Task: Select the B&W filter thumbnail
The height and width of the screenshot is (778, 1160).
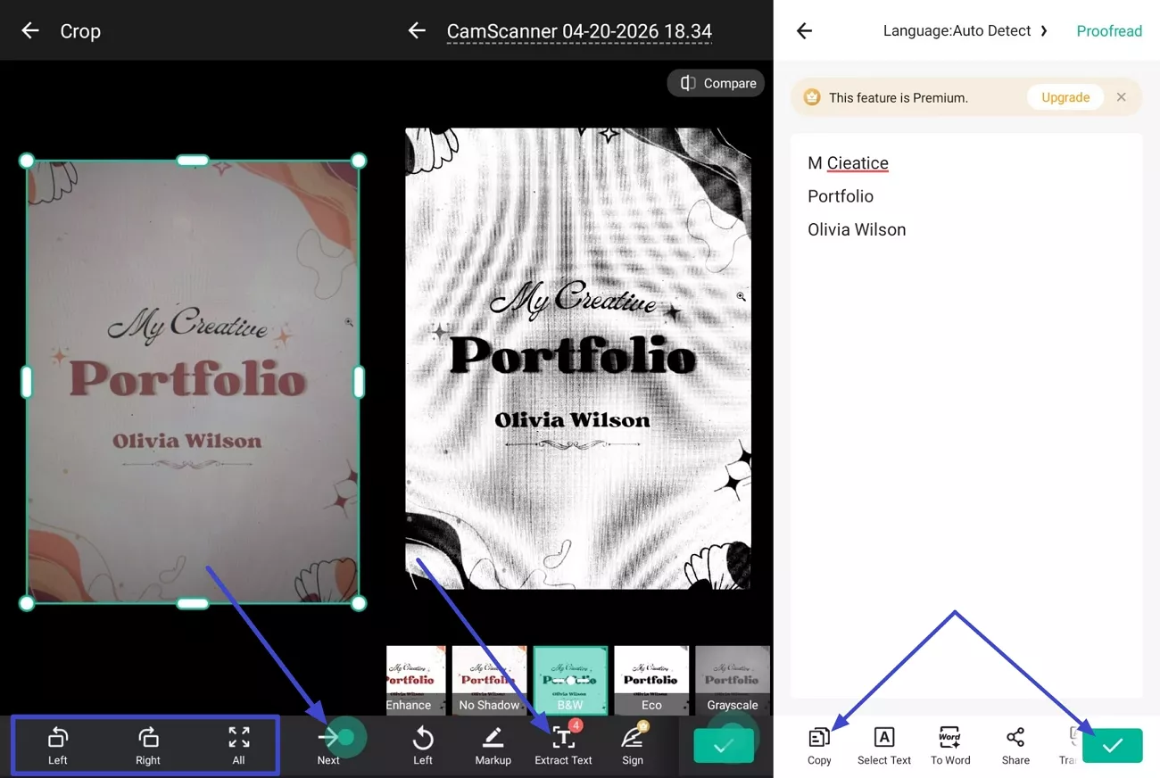Action: [x=570, y=680]
